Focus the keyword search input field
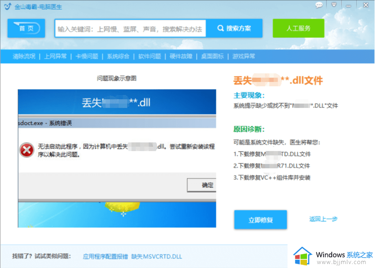This screenshot has height=268, width=375. tap(130, 28)
